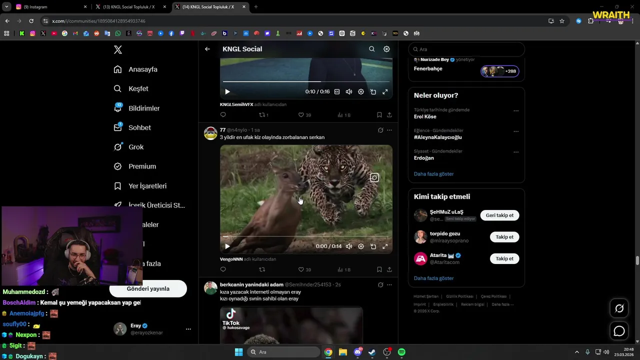The width and height of the screenshot is (640, 360).
Task: Repost the VengoNNN video post
Action: pos(262,269)
